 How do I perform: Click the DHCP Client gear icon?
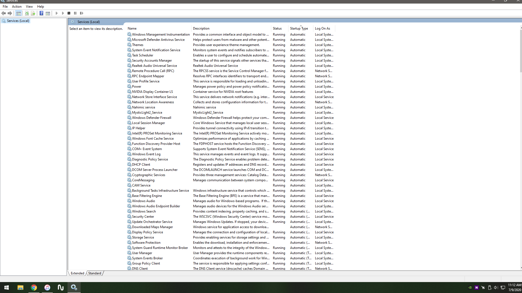click(x=129, y=165)
